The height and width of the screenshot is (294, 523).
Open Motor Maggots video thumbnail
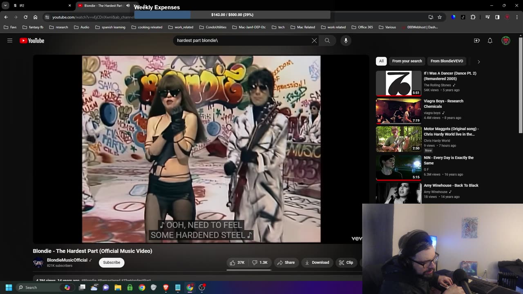(x=398, y=139)
